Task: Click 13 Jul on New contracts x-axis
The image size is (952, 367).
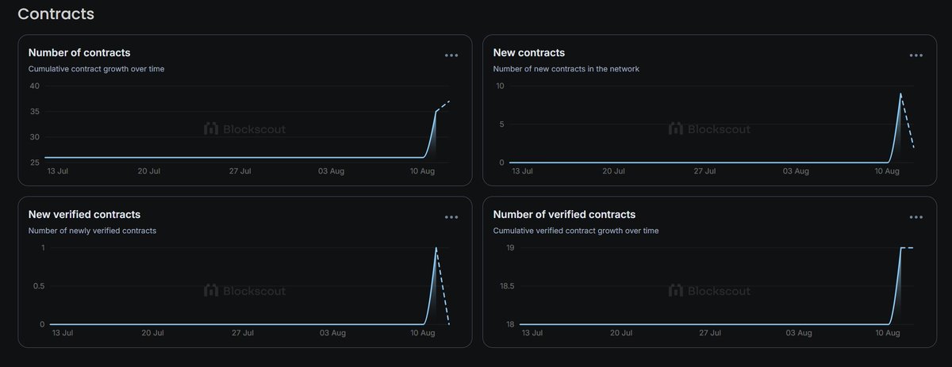Action: tap(521, 170)
